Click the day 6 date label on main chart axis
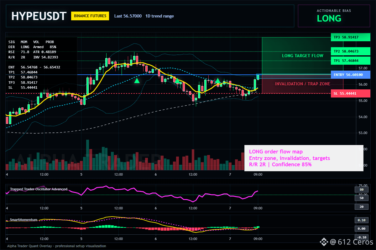Image resolution: width=376 pixels, height=250 pixels. coord(156,174)
